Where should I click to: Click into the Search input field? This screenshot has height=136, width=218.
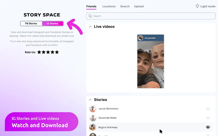[153, 16]
